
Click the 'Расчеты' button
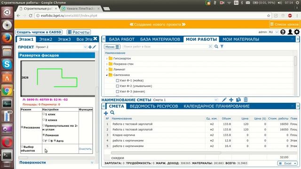[x=79, y=32]
